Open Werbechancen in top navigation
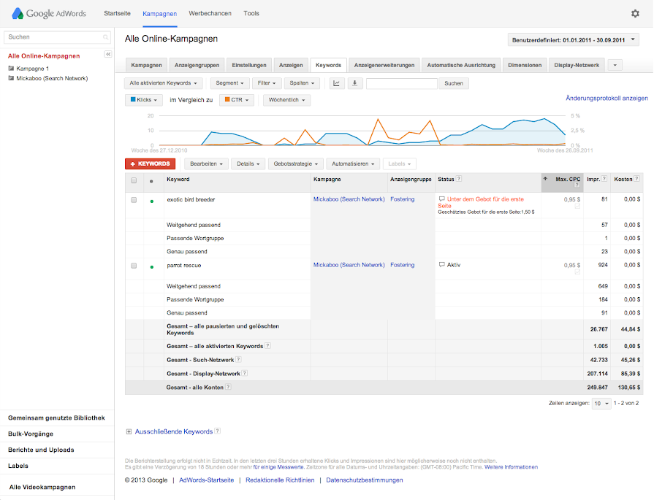Image resolution: width=654 pixels, height=500 pixels. point(210,13)
